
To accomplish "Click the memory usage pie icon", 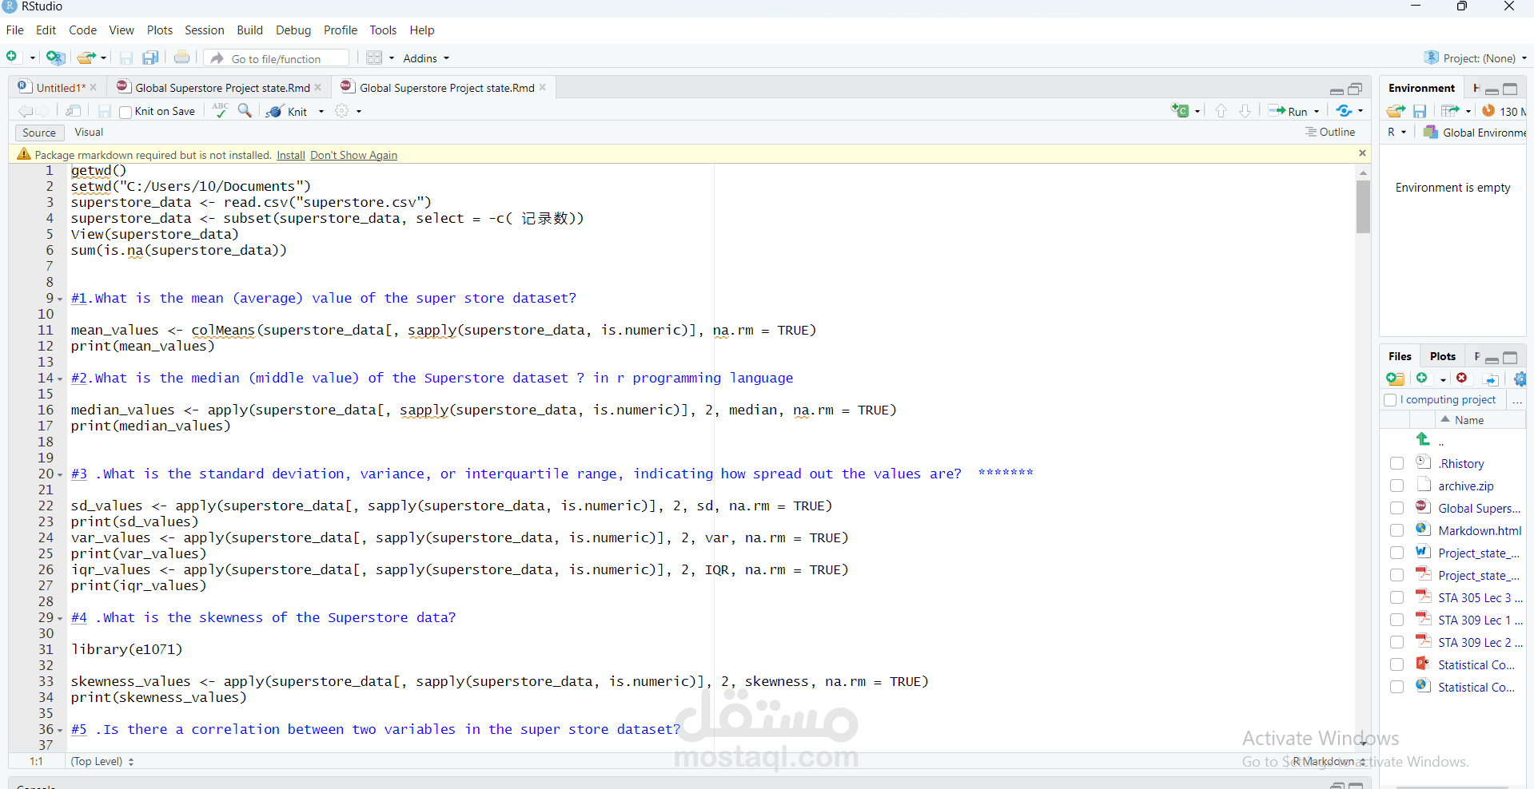I will click(1488, 111).
